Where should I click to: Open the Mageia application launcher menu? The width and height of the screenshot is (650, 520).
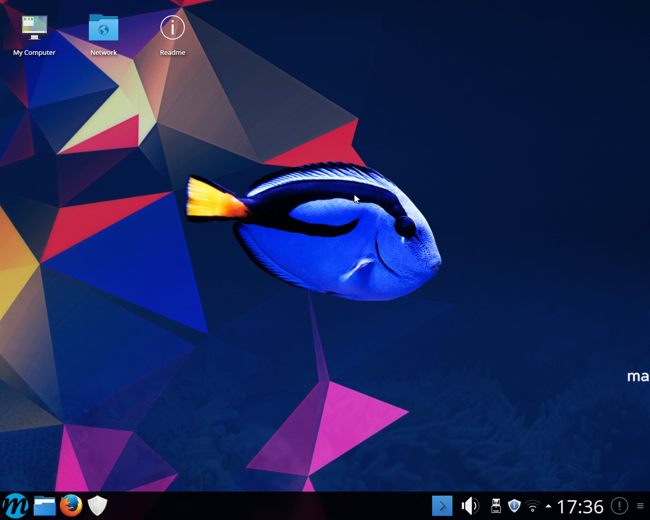(16, 506)
